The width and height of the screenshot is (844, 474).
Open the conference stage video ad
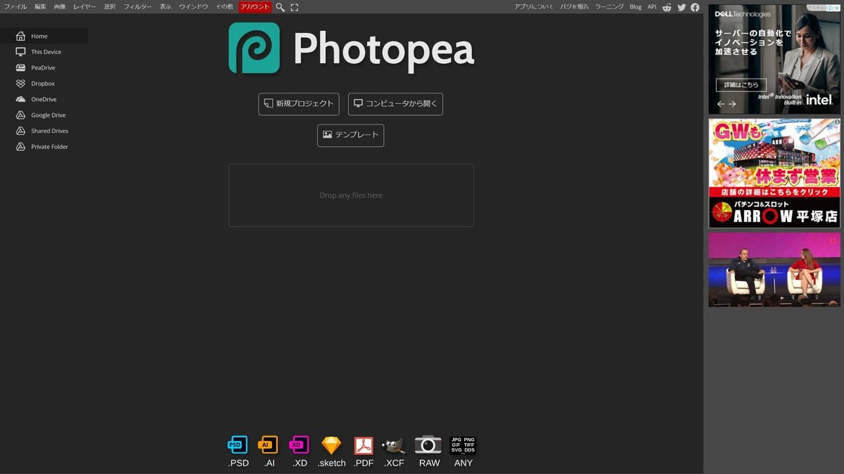[x=774, y=270]
